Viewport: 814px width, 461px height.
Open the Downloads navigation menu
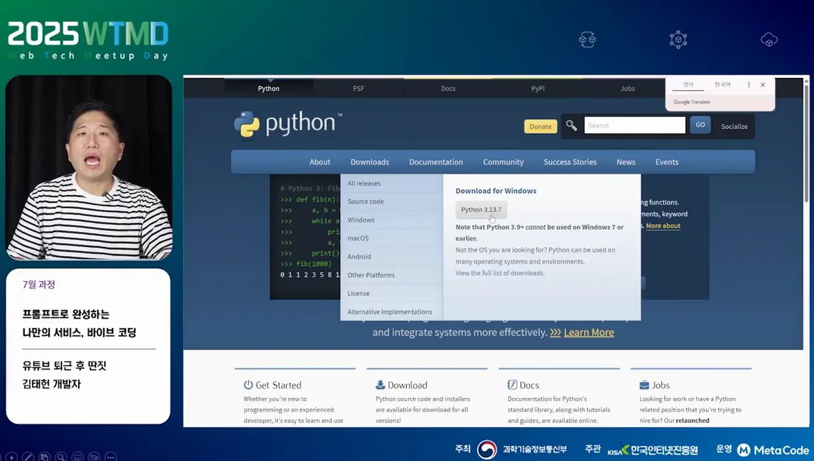pos(370,162)
